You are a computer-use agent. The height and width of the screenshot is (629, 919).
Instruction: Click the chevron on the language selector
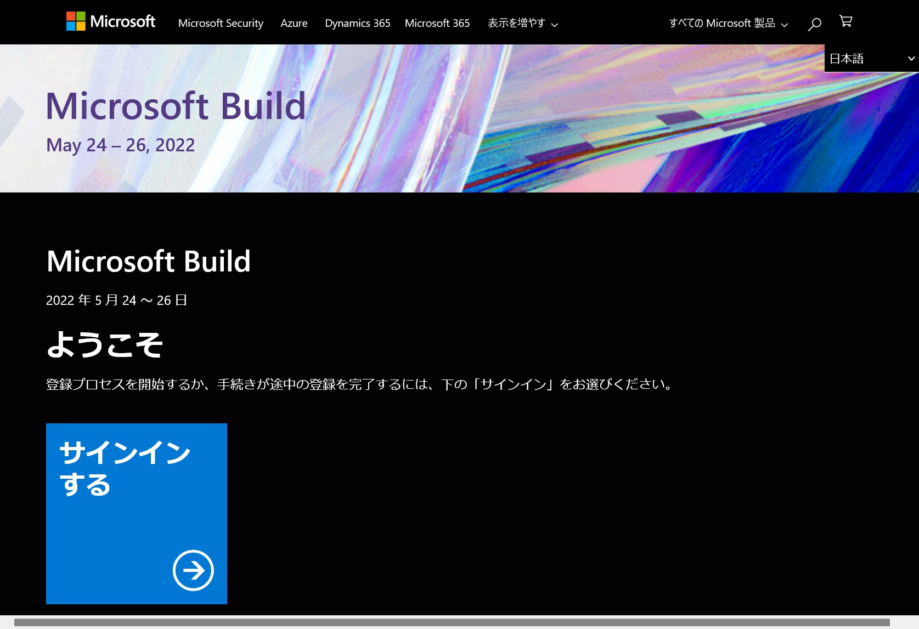[x=911, y=58]
